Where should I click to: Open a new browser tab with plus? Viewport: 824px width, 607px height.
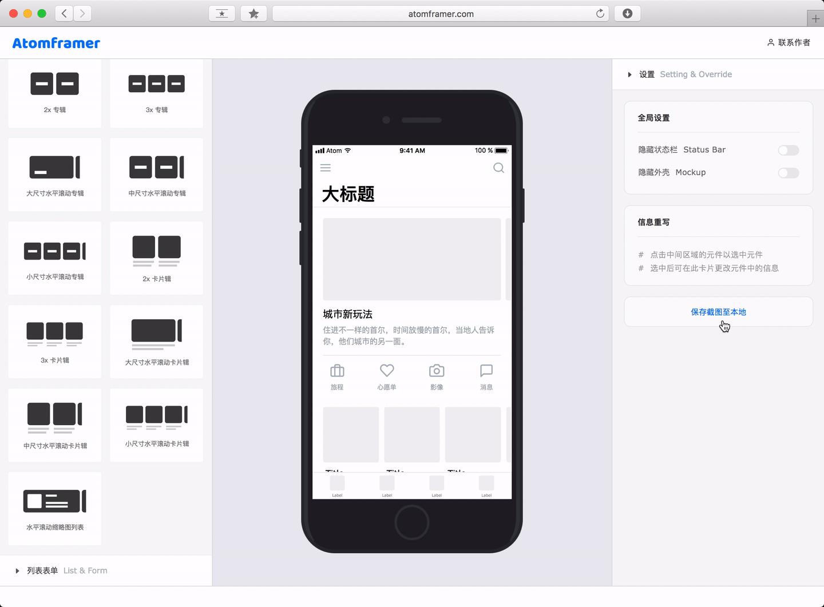tap(815, 18)
